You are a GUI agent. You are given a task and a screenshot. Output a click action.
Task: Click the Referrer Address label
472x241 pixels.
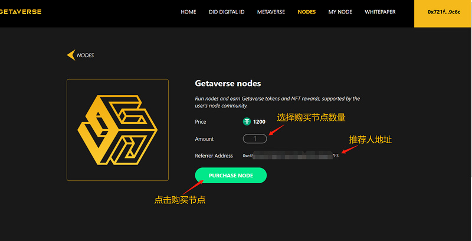tap(214, 156)
